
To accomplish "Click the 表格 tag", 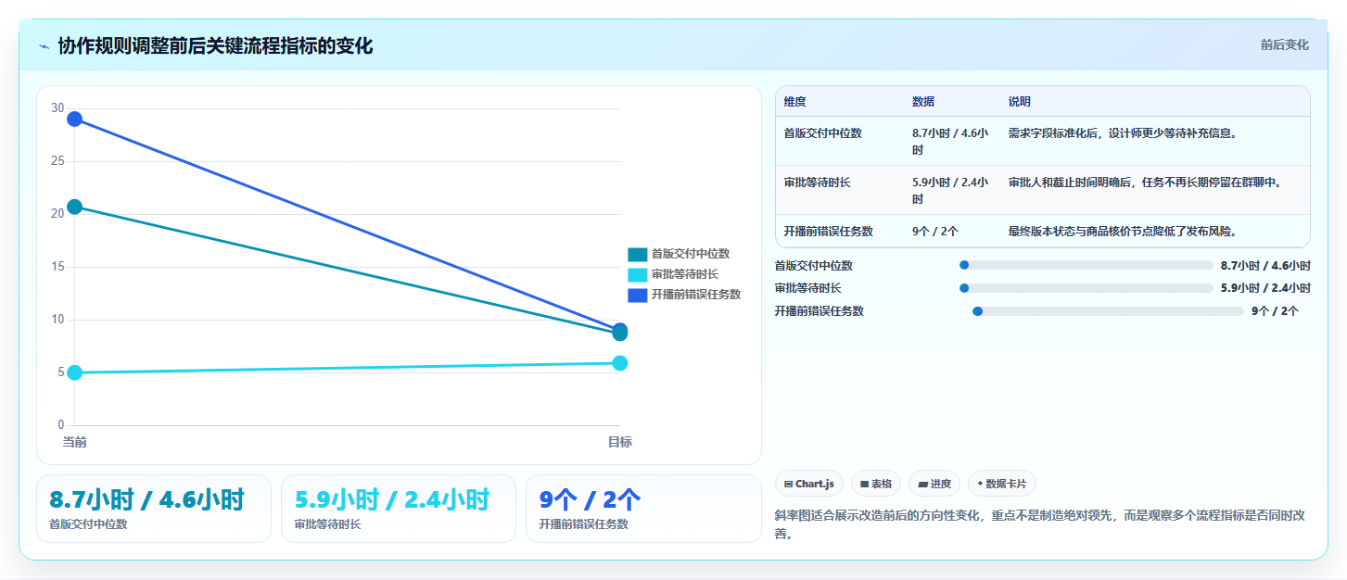I will 876,484.
